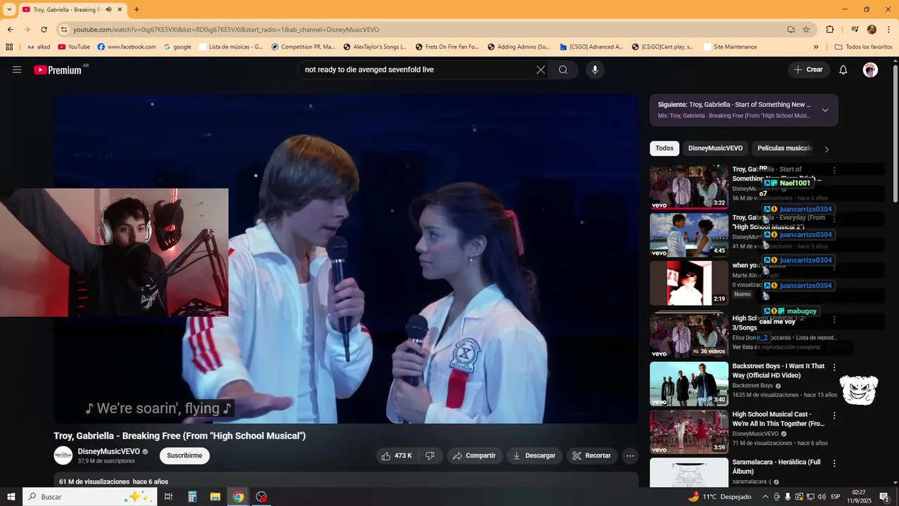Start voice search with the microphone
The width and height of the screenshot is (899, 506).
coord(595,70)
